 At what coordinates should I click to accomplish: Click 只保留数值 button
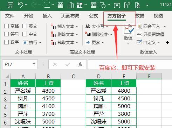151,34
